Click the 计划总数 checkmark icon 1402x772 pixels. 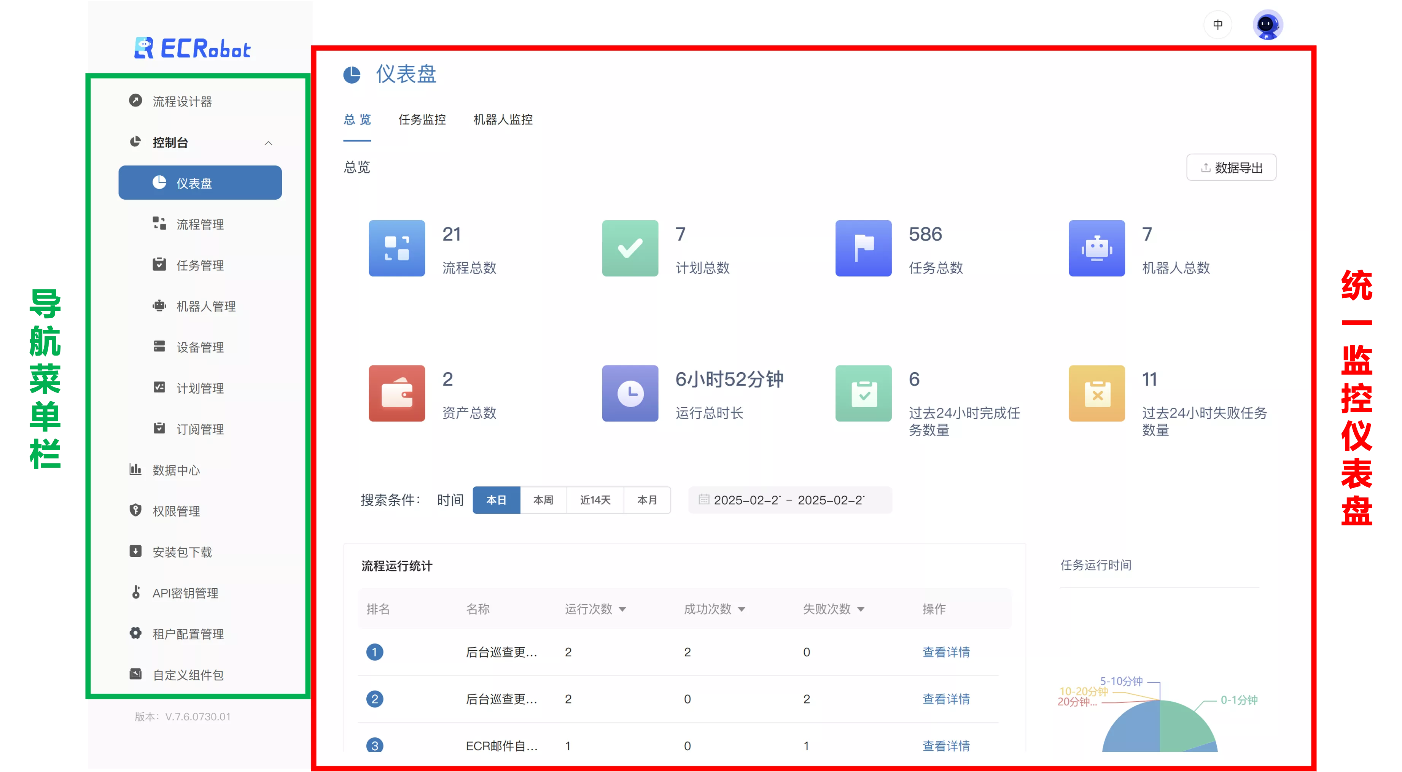point(630,248)
